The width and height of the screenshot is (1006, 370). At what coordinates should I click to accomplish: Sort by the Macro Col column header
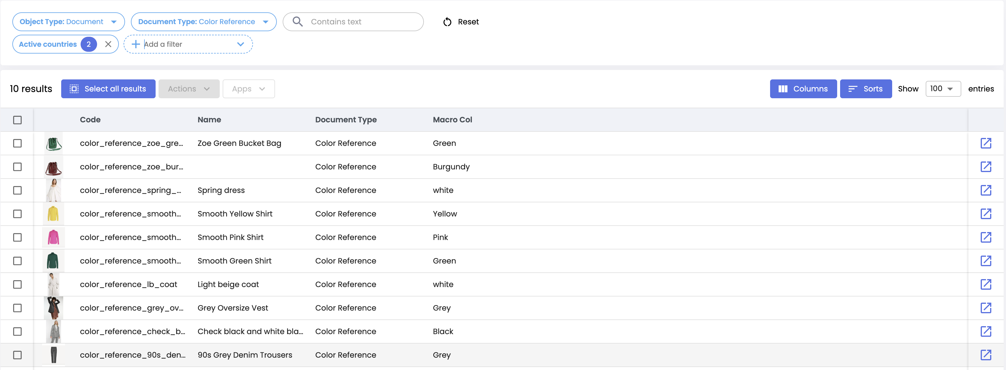452,120
